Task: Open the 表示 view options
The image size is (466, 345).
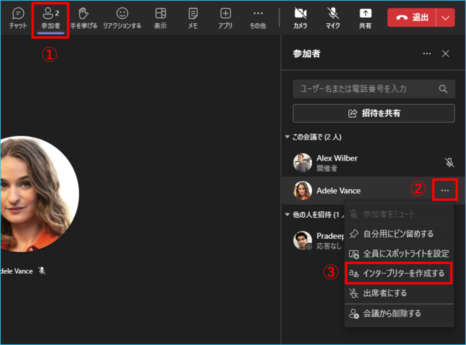Action: (x=160, y=18)
